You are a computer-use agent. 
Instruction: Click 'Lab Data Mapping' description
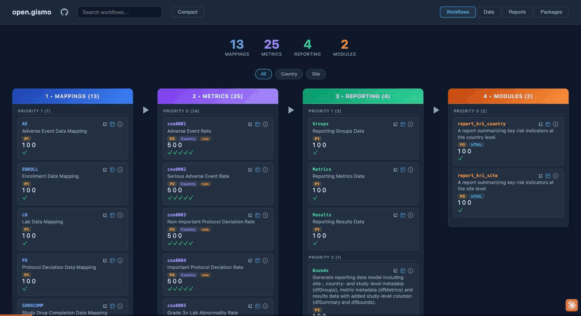[42, 222]
